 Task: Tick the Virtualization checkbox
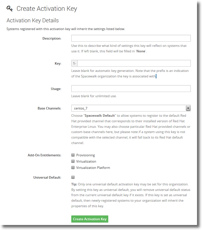(73, 161)
